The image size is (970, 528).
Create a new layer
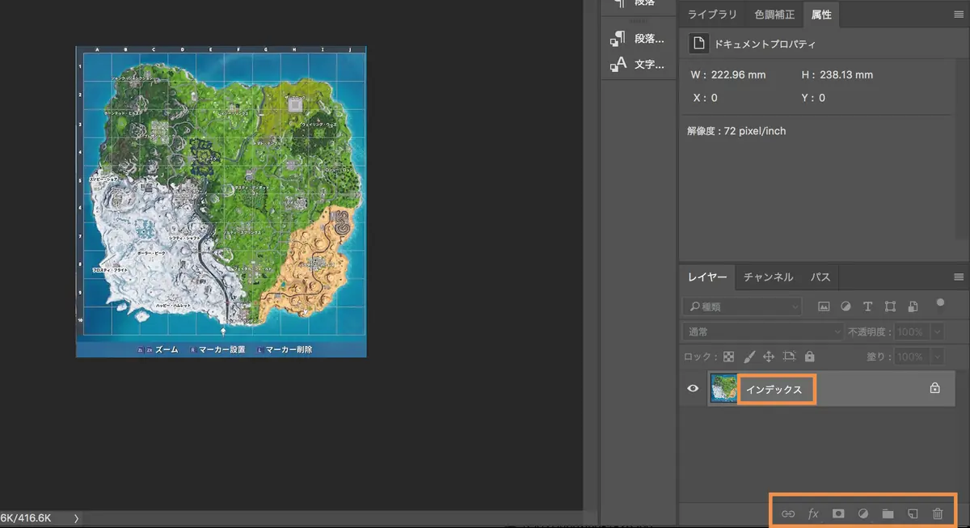[x=913, y=513]
